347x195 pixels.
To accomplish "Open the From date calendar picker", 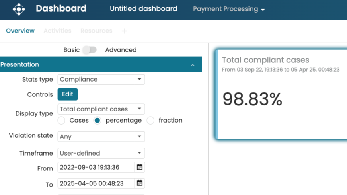I will click(140, 168).
